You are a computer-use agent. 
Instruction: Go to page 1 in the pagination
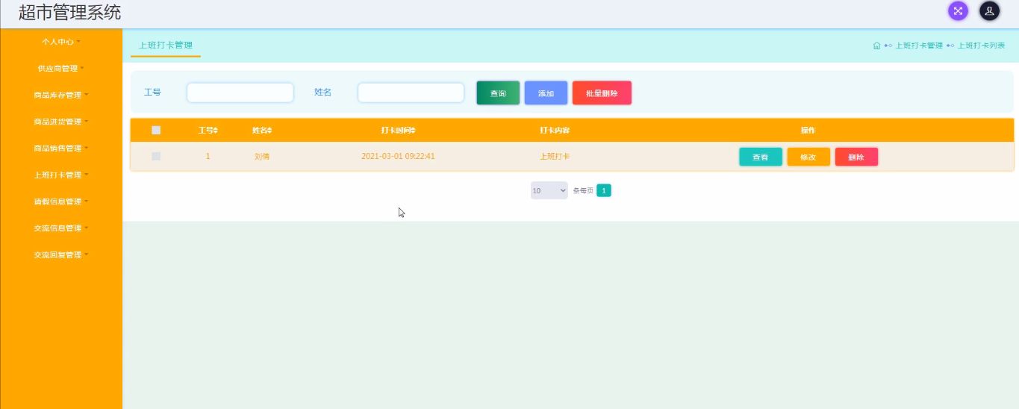(604, 191)
